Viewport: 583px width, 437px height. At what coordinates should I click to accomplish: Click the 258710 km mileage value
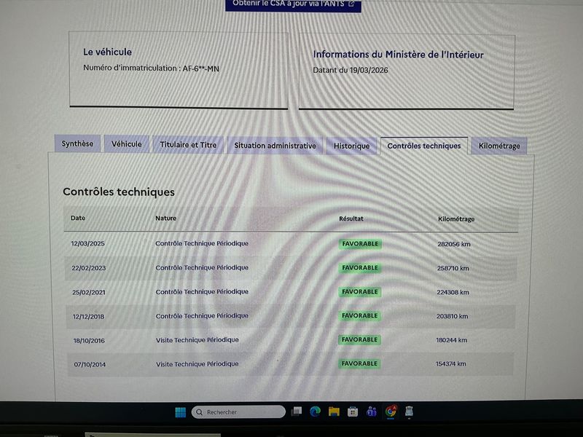click(453, 268)
